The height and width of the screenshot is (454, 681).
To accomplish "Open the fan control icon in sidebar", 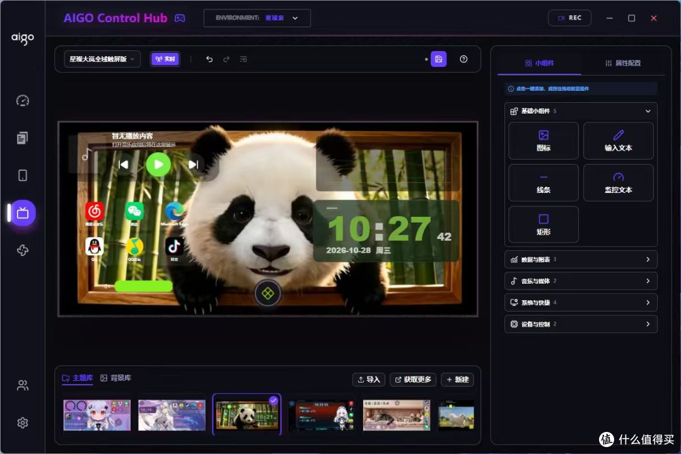I will click(23, 250).
